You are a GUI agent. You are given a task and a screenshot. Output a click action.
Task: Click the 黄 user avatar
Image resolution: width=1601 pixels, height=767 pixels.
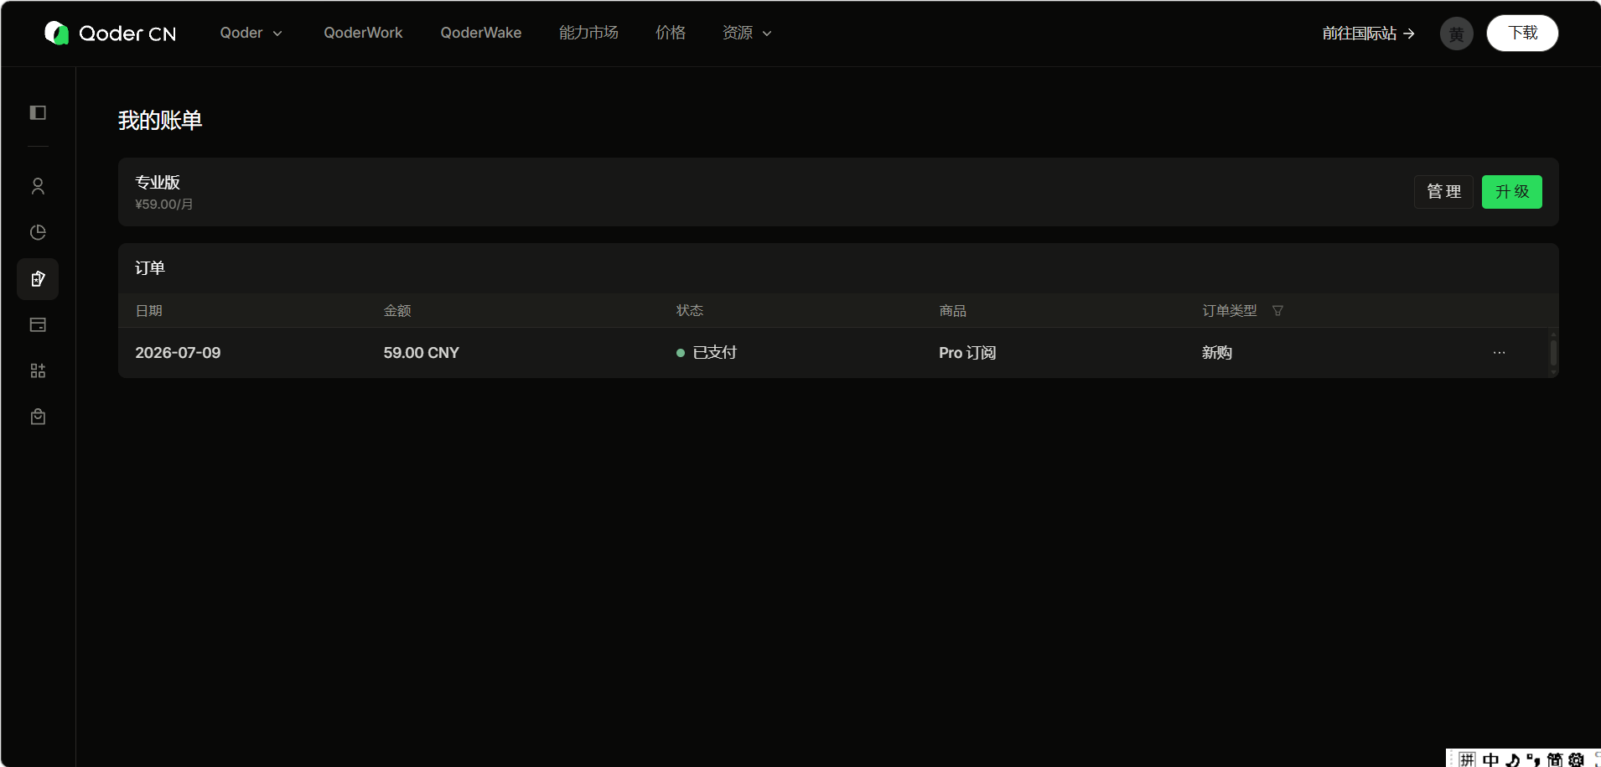1456,34
